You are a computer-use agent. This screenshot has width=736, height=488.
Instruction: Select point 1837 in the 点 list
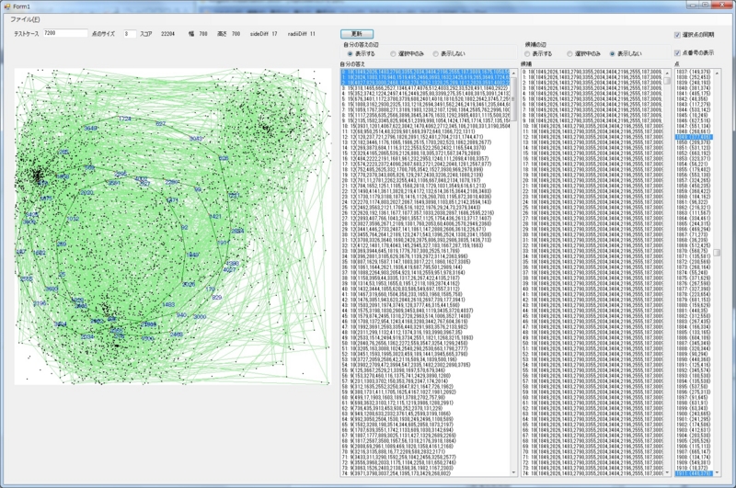point(694,72)
